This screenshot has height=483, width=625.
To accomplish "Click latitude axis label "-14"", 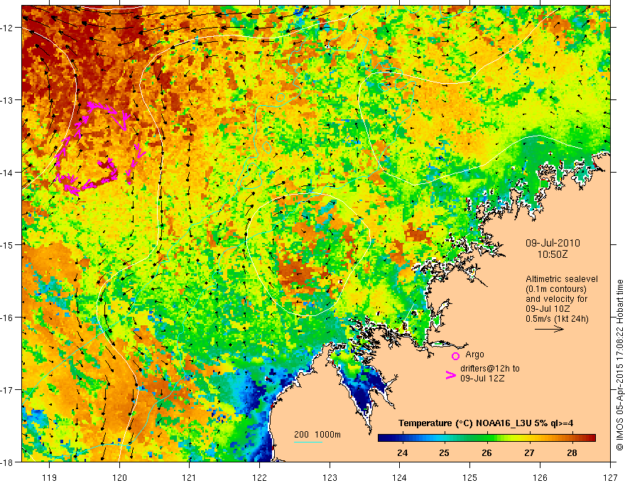I will pyautogui.click(x=8, y=173).
